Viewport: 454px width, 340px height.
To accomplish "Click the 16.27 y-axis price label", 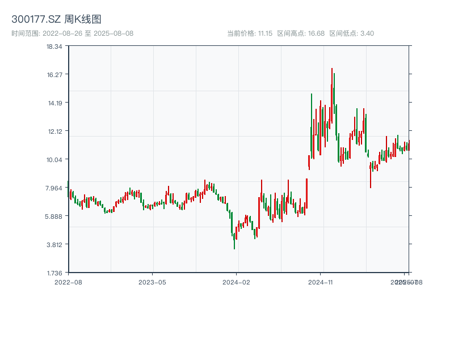I will (54, 75).
